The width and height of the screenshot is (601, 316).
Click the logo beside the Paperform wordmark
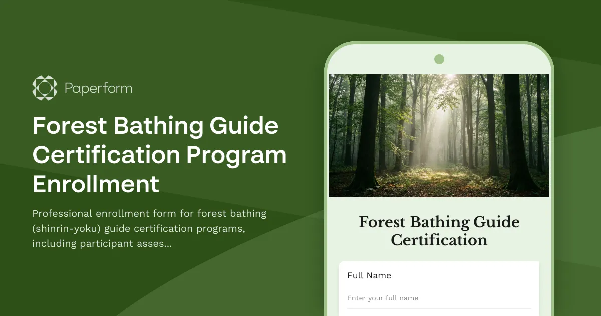tap(44, 88)
